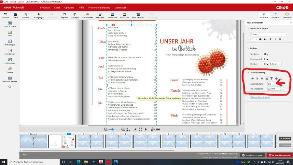The image size is (293, 165).
Task: Open the Calibri font dropdown
Action: point(269,34)
